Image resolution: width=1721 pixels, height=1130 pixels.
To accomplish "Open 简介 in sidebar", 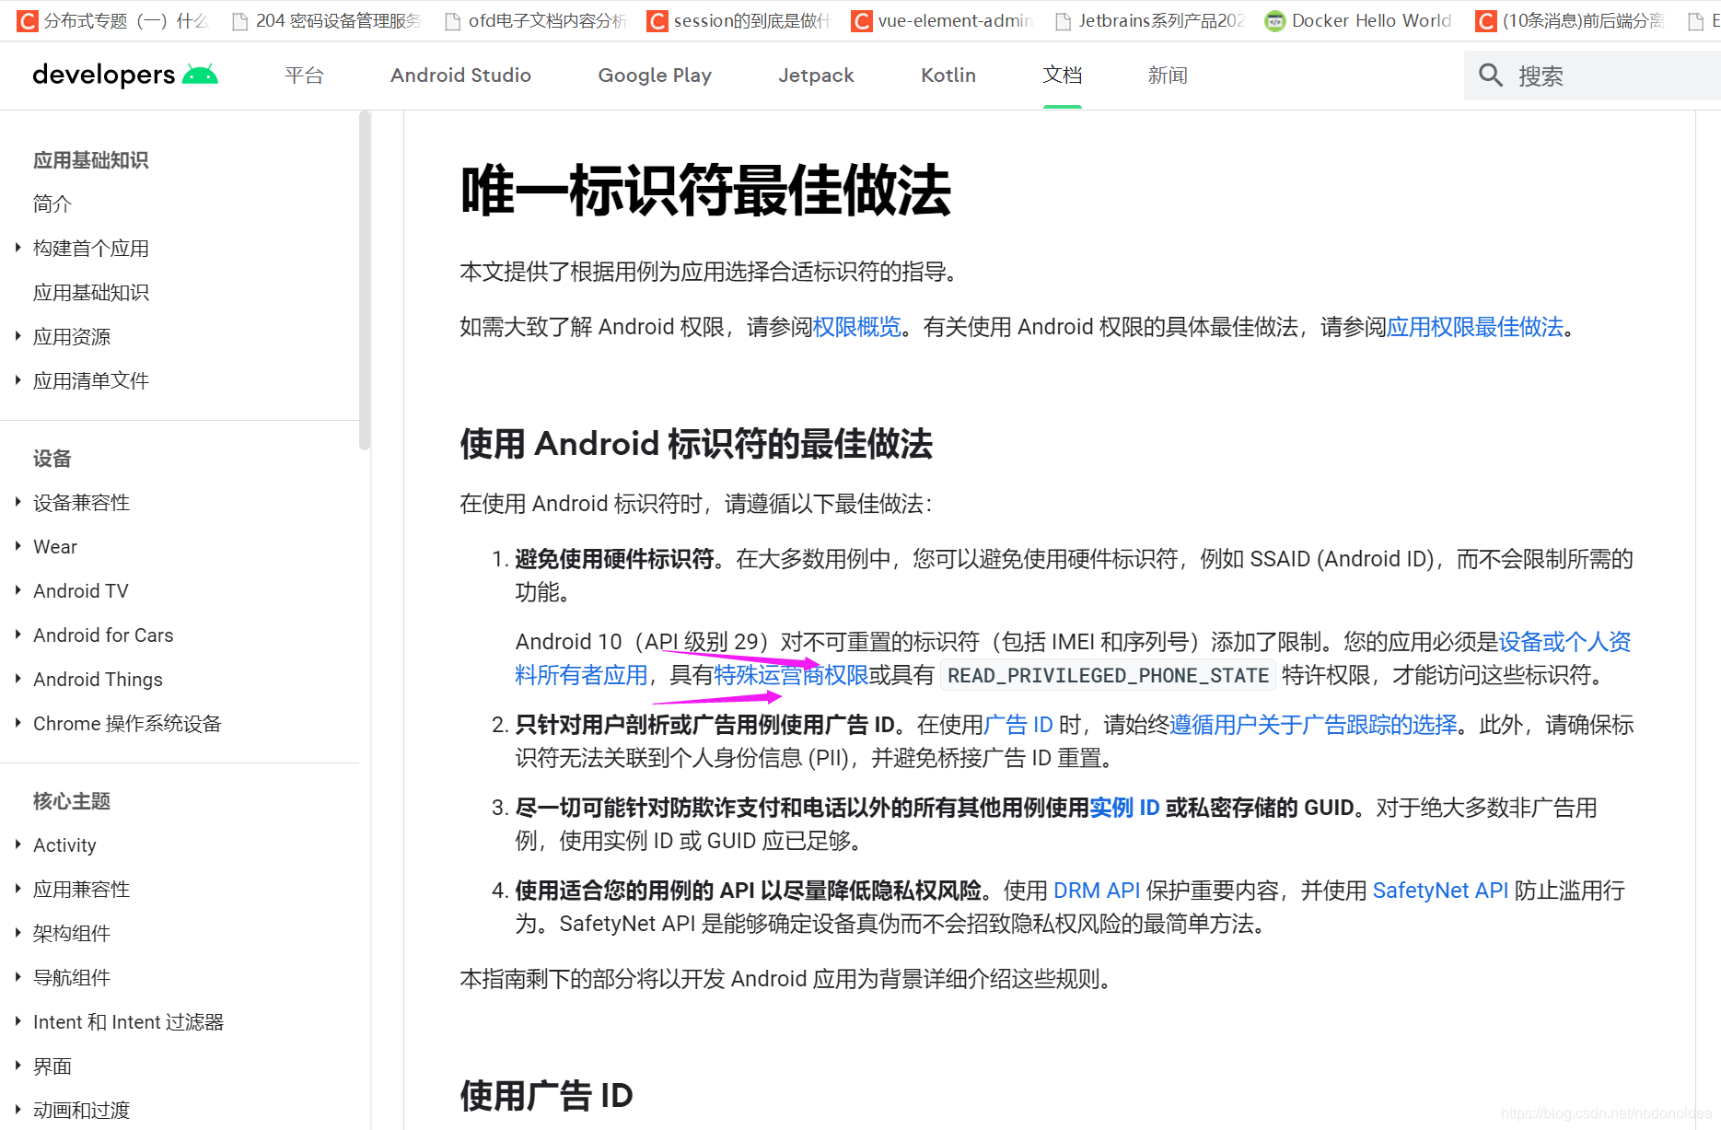I will point(52,204).
